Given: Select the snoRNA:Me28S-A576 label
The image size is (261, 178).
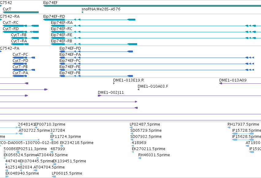Looking at the screenshot, I should [101, 9].
